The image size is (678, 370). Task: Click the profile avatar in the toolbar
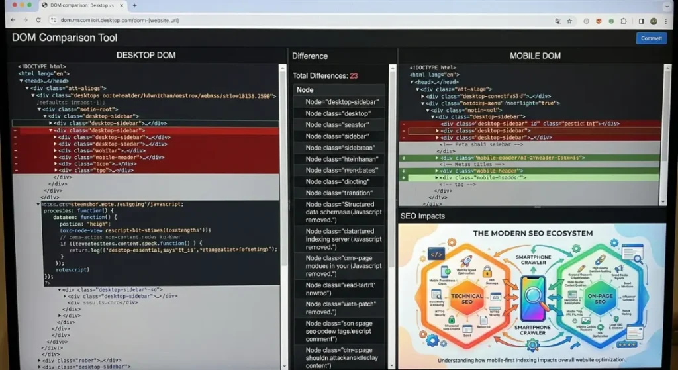(654, 21)
